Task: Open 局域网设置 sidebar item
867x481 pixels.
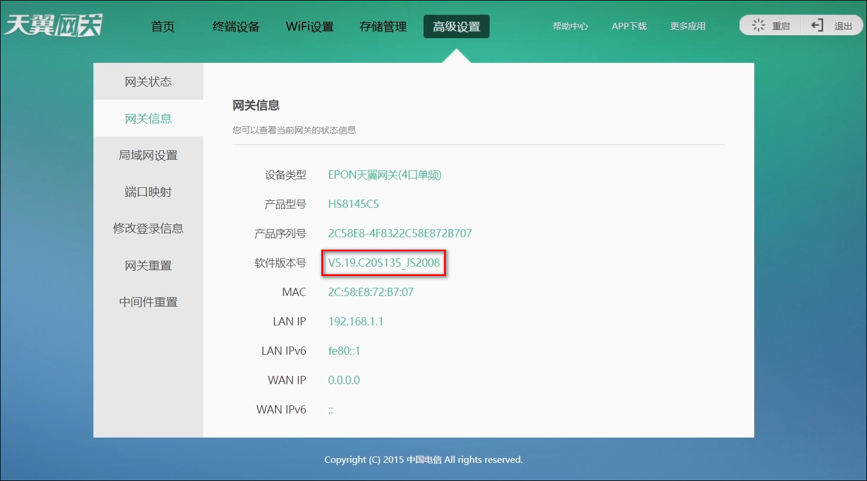Action: click(x=148, y=155)
